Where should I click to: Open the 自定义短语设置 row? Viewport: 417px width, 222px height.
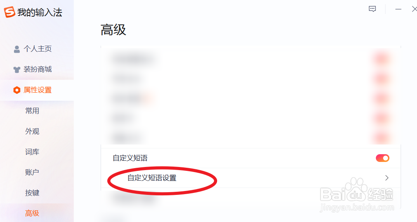point(251,178)
